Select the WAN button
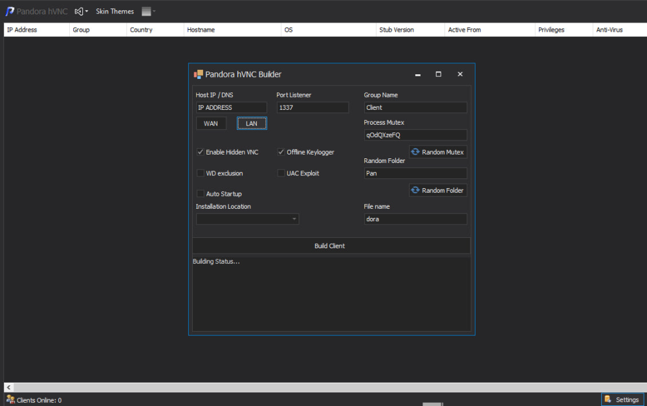The height and width of the screenshot is (406, 647). point(211,123)
